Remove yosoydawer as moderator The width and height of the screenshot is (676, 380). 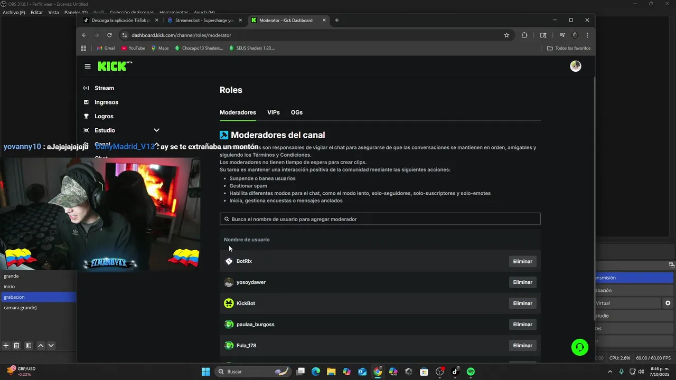pos(522,282)
